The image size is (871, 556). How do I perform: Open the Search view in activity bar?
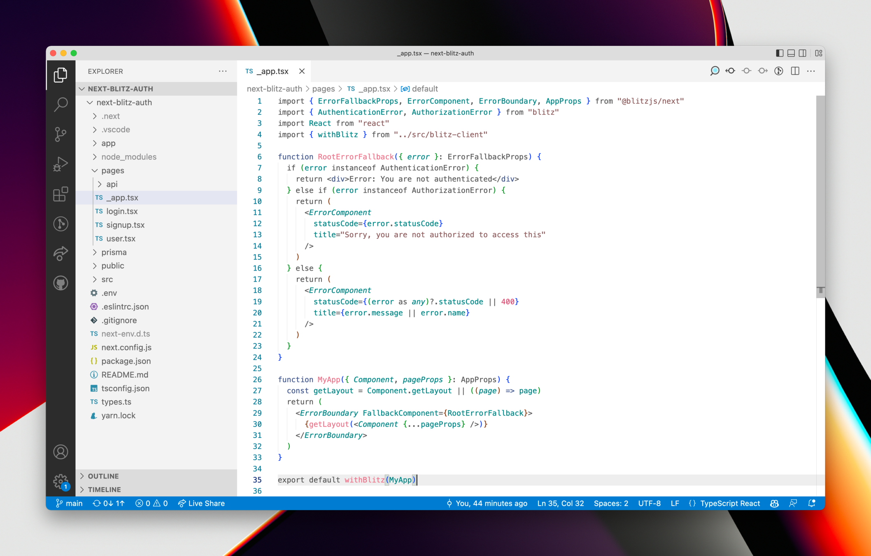(61, 104)
